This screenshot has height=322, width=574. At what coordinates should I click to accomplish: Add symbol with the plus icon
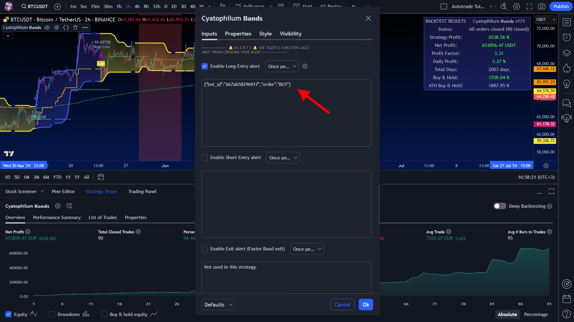(x=57, y=6)
